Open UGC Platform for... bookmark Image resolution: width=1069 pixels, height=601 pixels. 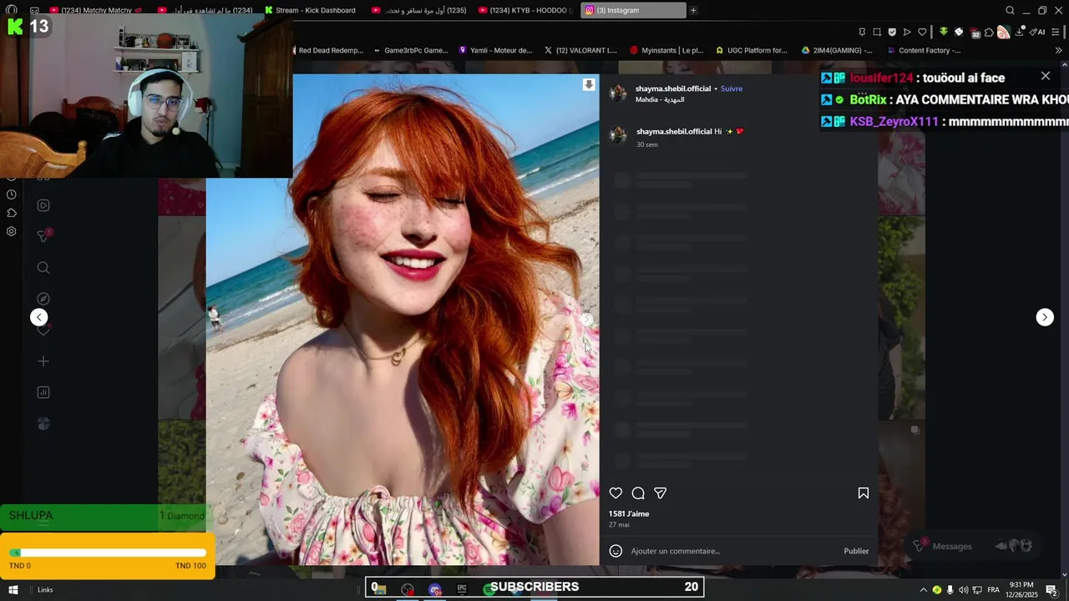click(x=752, y=50)
